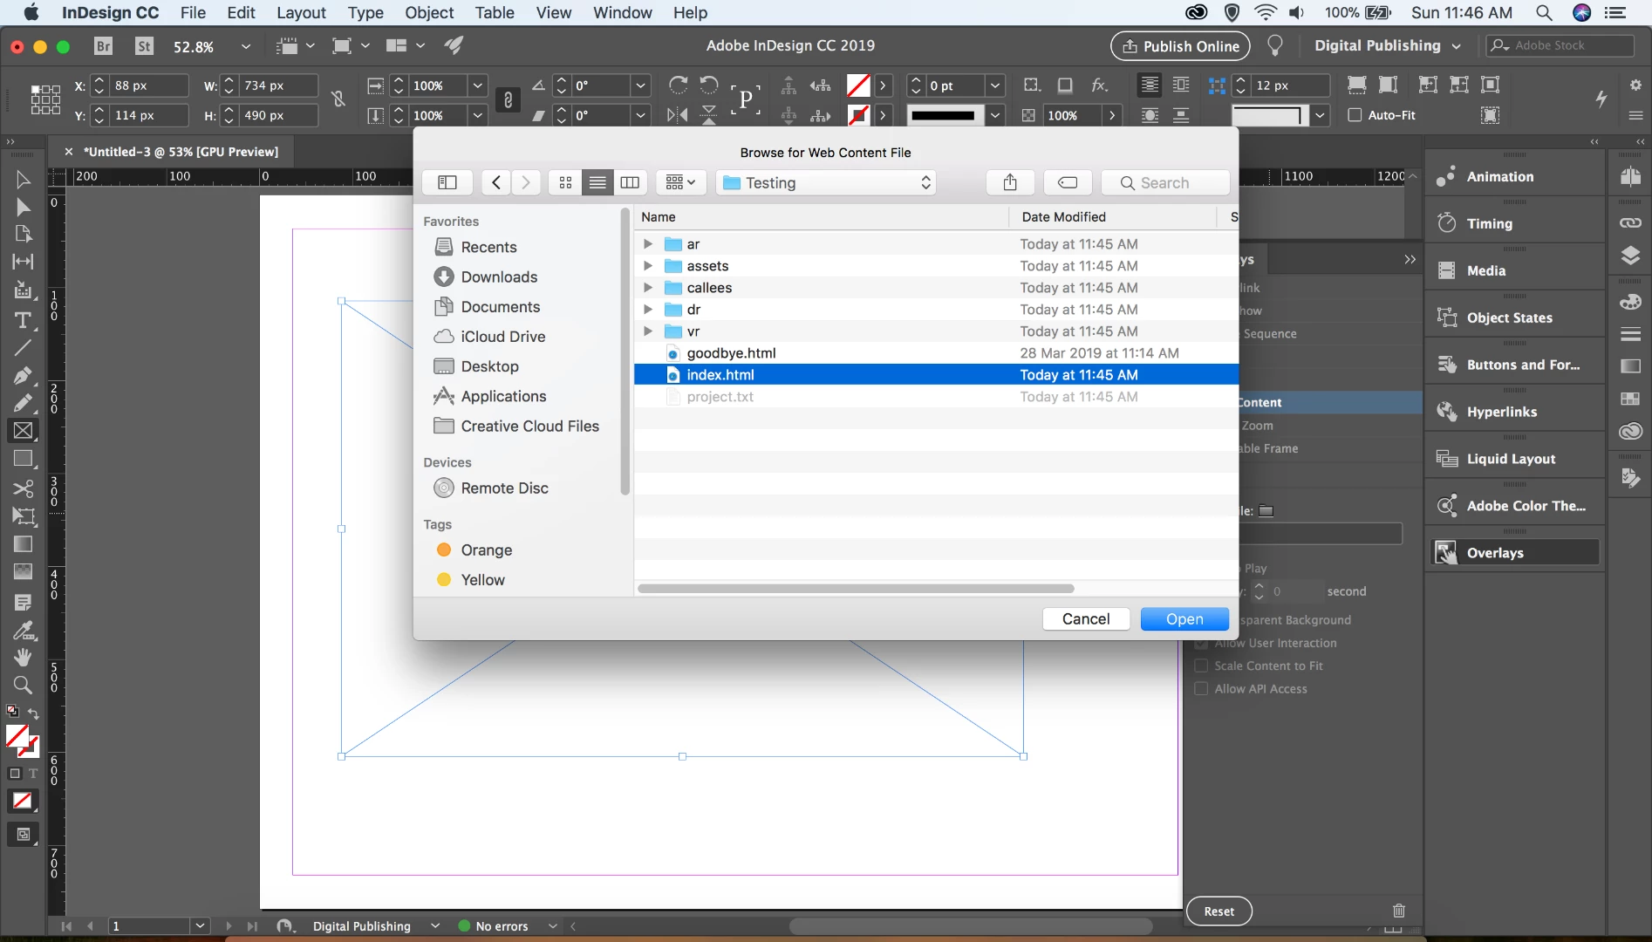Viewport: 1652px width, 942px height.
Task: Open the Animation panel
Action: (x=1514, y=176)
